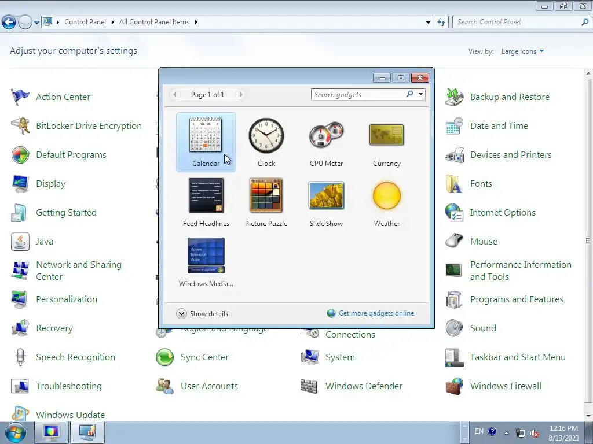Click the Back navigation button
Viewport: 593px width, 444px height.
pos(9,23)
